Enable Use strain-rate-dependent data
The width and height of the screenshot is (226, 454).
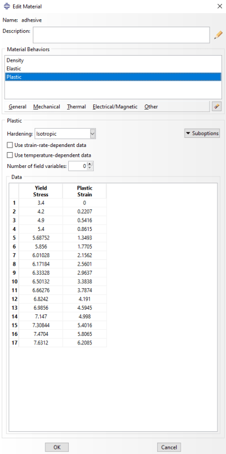click(x=10, y=145)
